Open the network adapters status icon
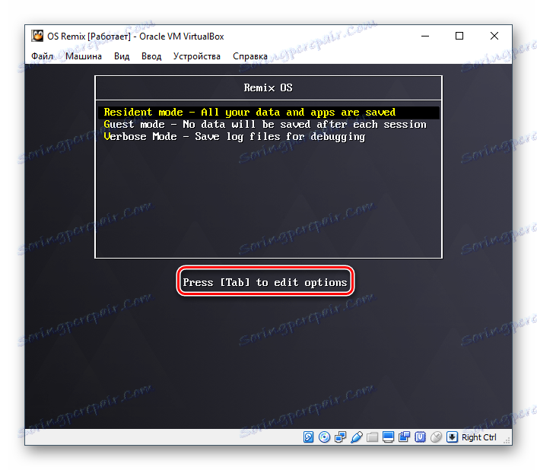This screenshot has height=470, width=537. click(x=340, y=437)
